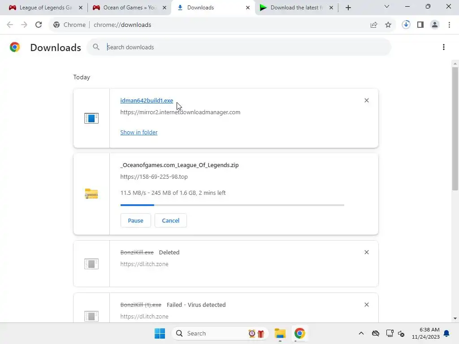Close the Ocean of Games tab
The width and height of the screenshot is (459, 344).
165,8
